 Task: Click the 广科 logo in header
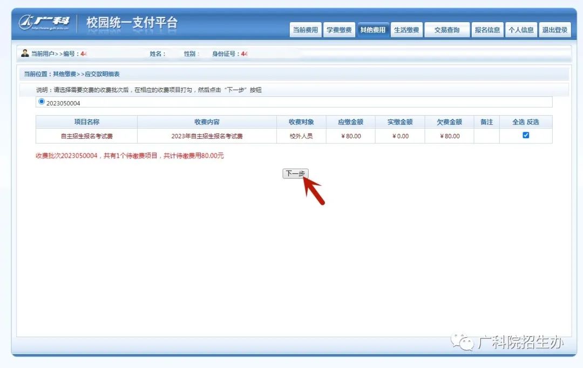pos(44,23)
